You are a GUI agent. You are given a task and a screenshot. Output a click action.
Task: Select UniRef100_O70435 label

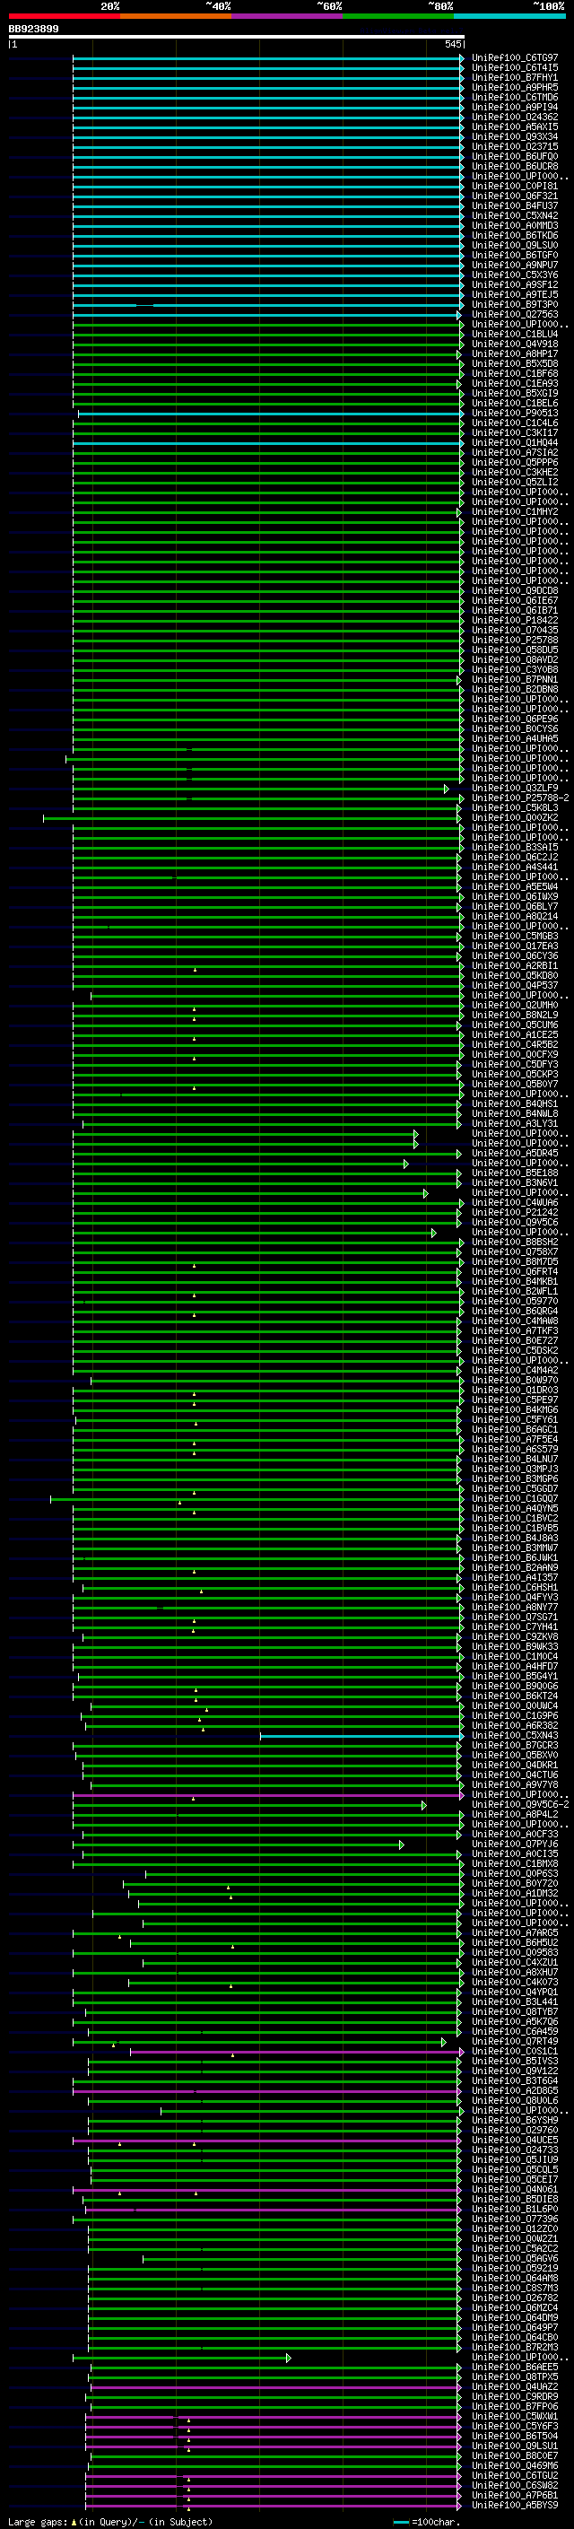tap(514, 629)
